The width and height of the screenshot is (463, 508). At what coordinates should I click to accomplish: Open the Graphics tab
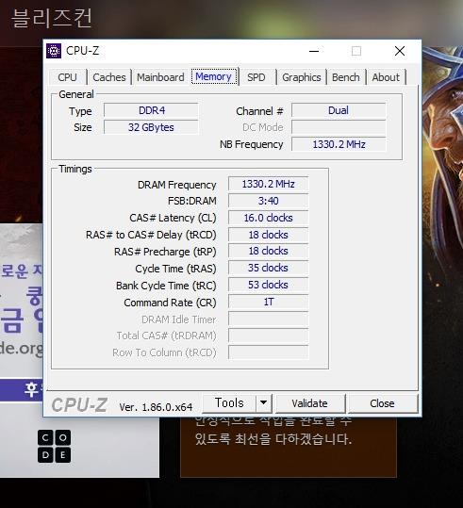[x=301, y=77]
